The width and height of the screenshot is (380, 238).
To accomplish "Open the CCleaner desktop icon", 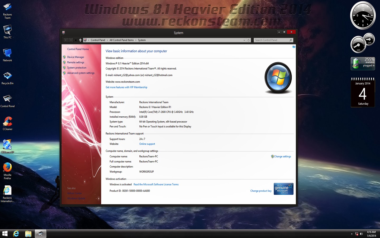I will [x=7, y=123].
